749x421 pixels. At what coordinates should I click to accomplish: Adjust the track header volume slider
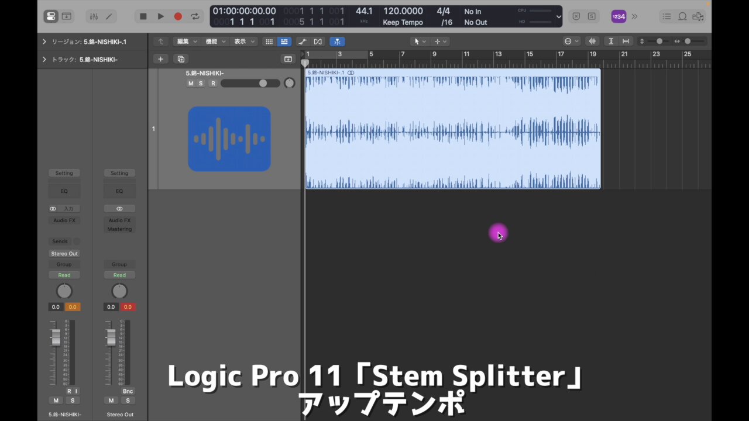[250, 84]
